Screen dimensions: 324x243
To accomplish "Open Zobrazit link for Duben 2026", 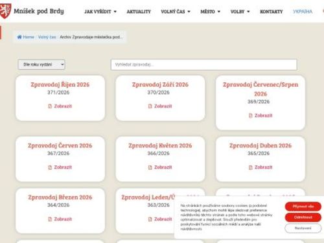I will click(x=263, y=167).
